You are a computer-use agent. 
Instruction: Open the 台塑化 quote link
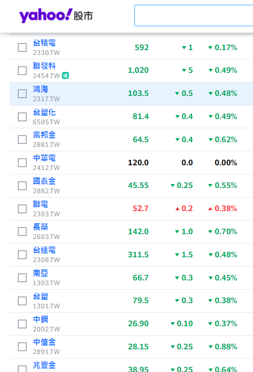tap(44, 112)
